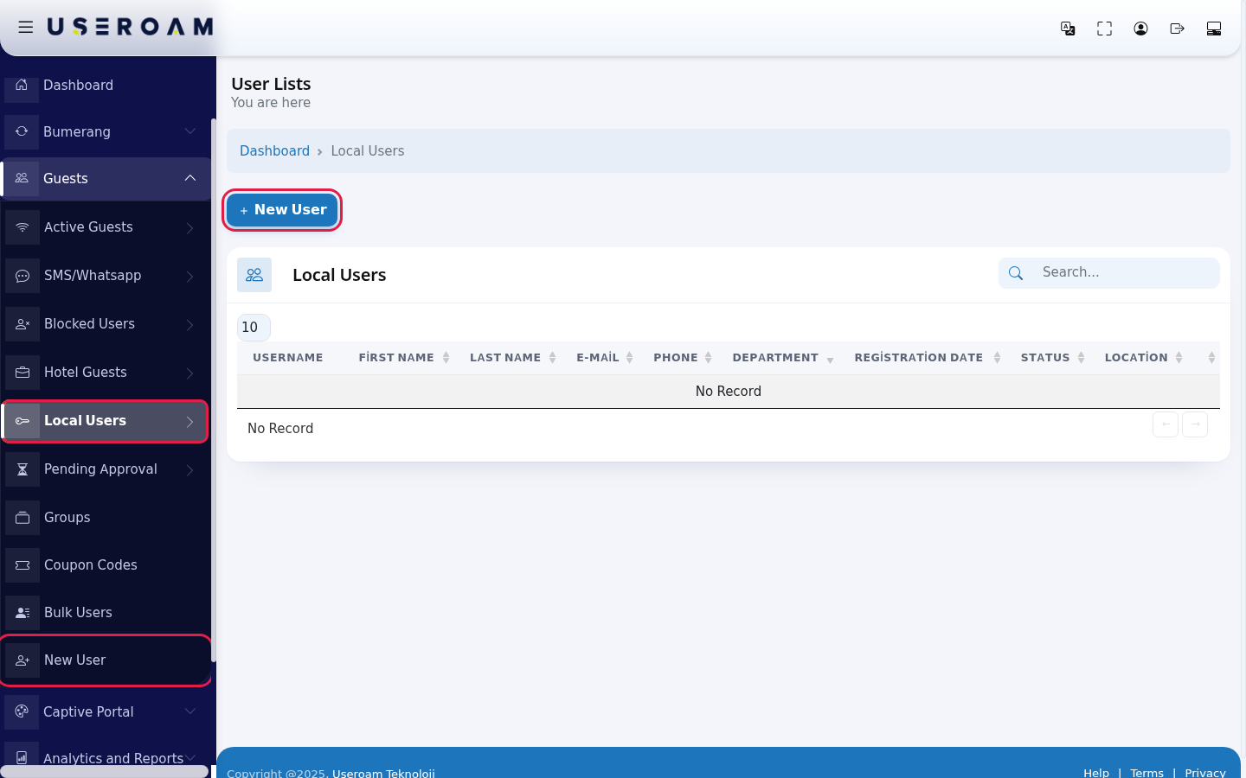This screenshot has width=1246, height=778.
Task: Click the Hotel Guests briefcase icon
Action: (22, 373)
